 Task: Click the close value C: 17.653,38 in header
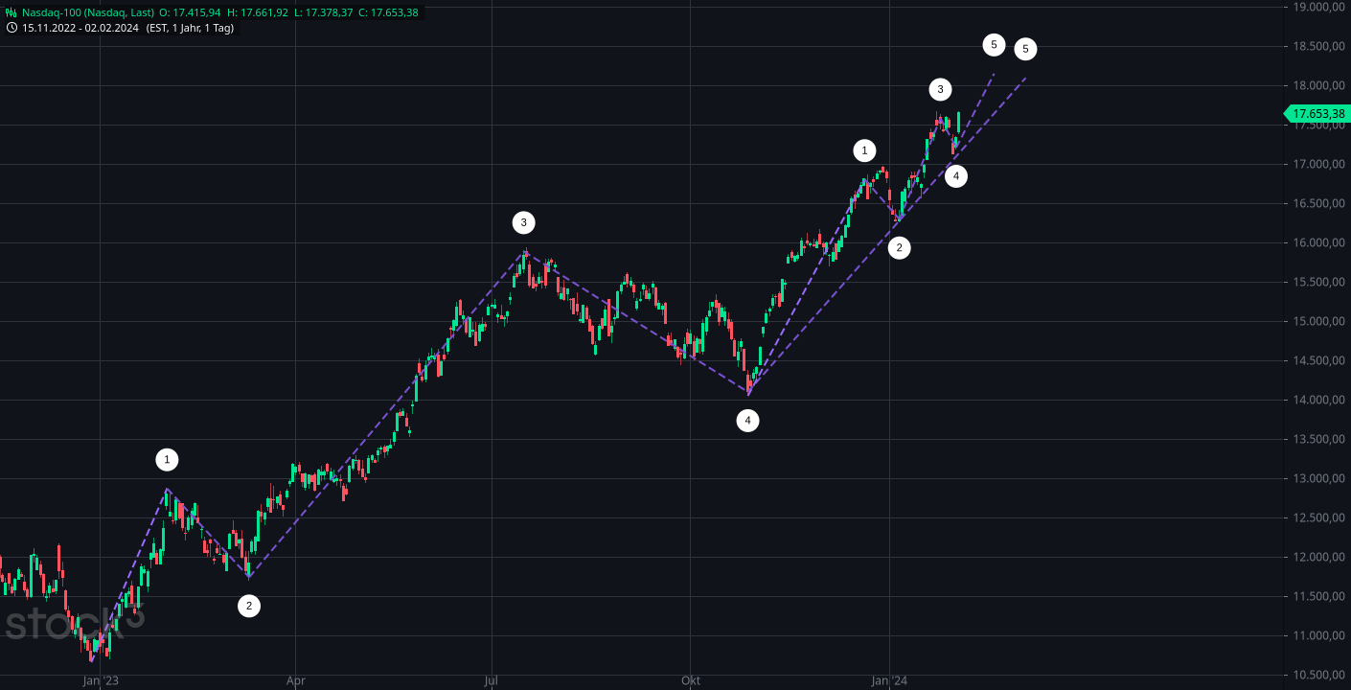click(388, 12)
